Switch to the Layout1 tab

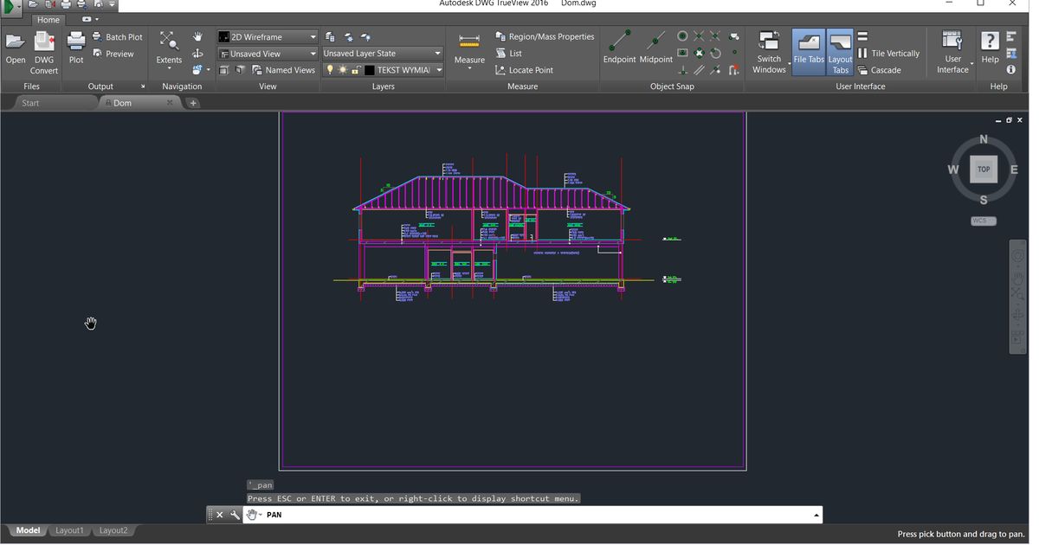pyautogui.click(x=69, y=530)
